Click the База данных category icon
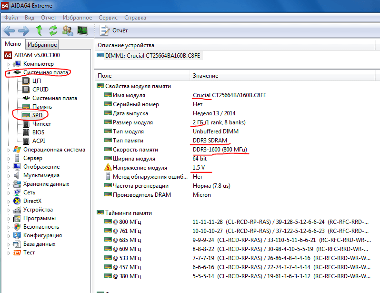Screen dimensions: 380x293 pyautogui.click(x=17, y=244)
